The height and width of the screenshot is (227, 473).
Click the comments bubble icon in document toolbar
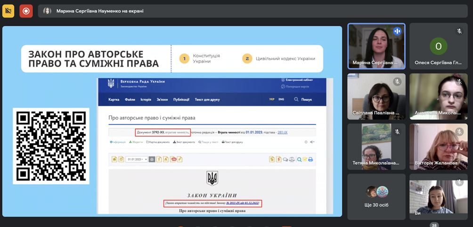point(285,159)
